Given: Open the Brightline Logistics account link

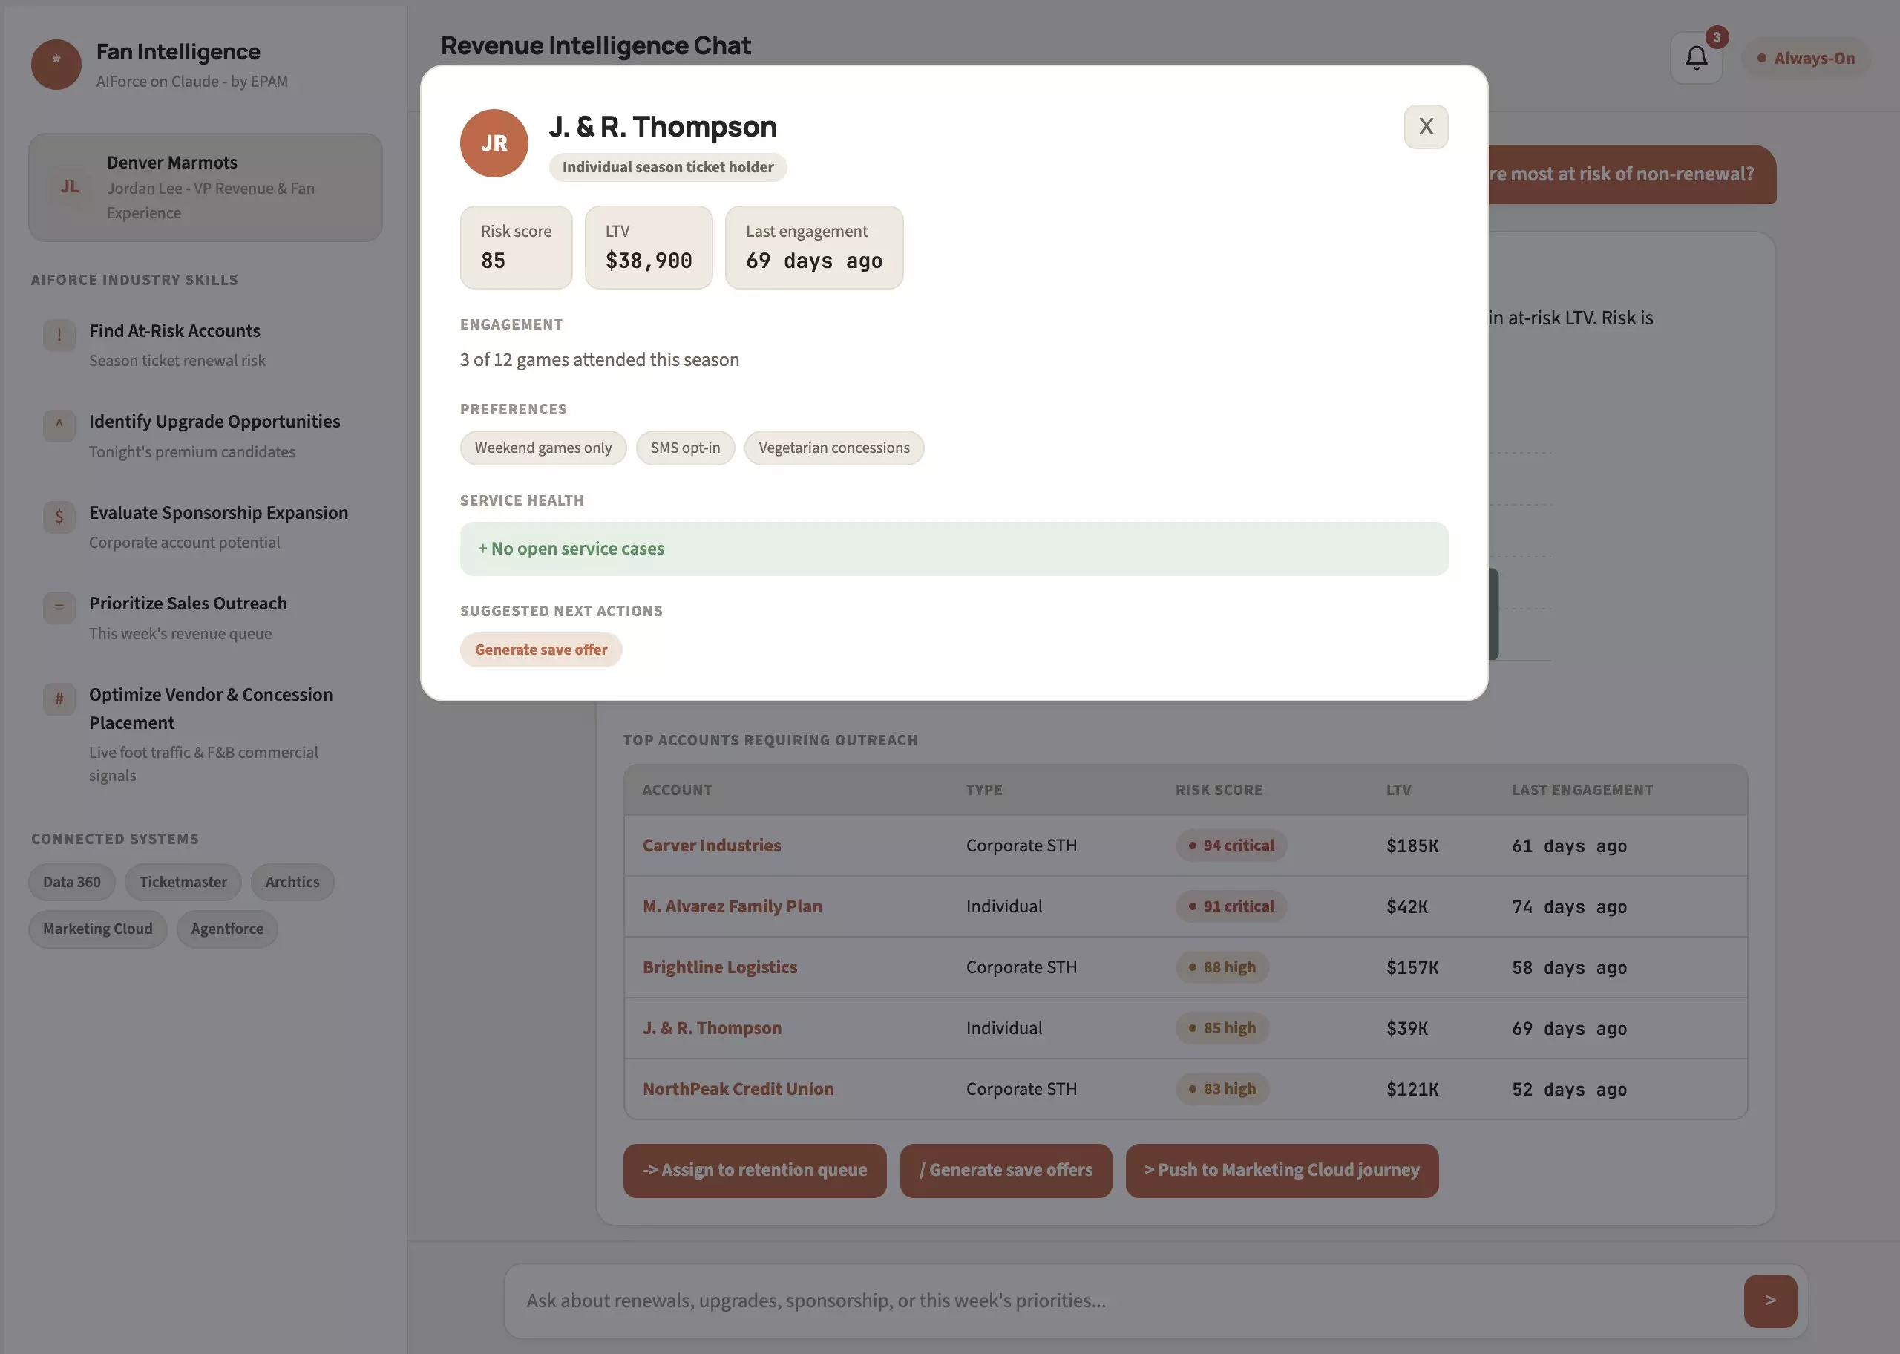Looking at the screenshot, I should pyautogui.click(x=719, y=967).
